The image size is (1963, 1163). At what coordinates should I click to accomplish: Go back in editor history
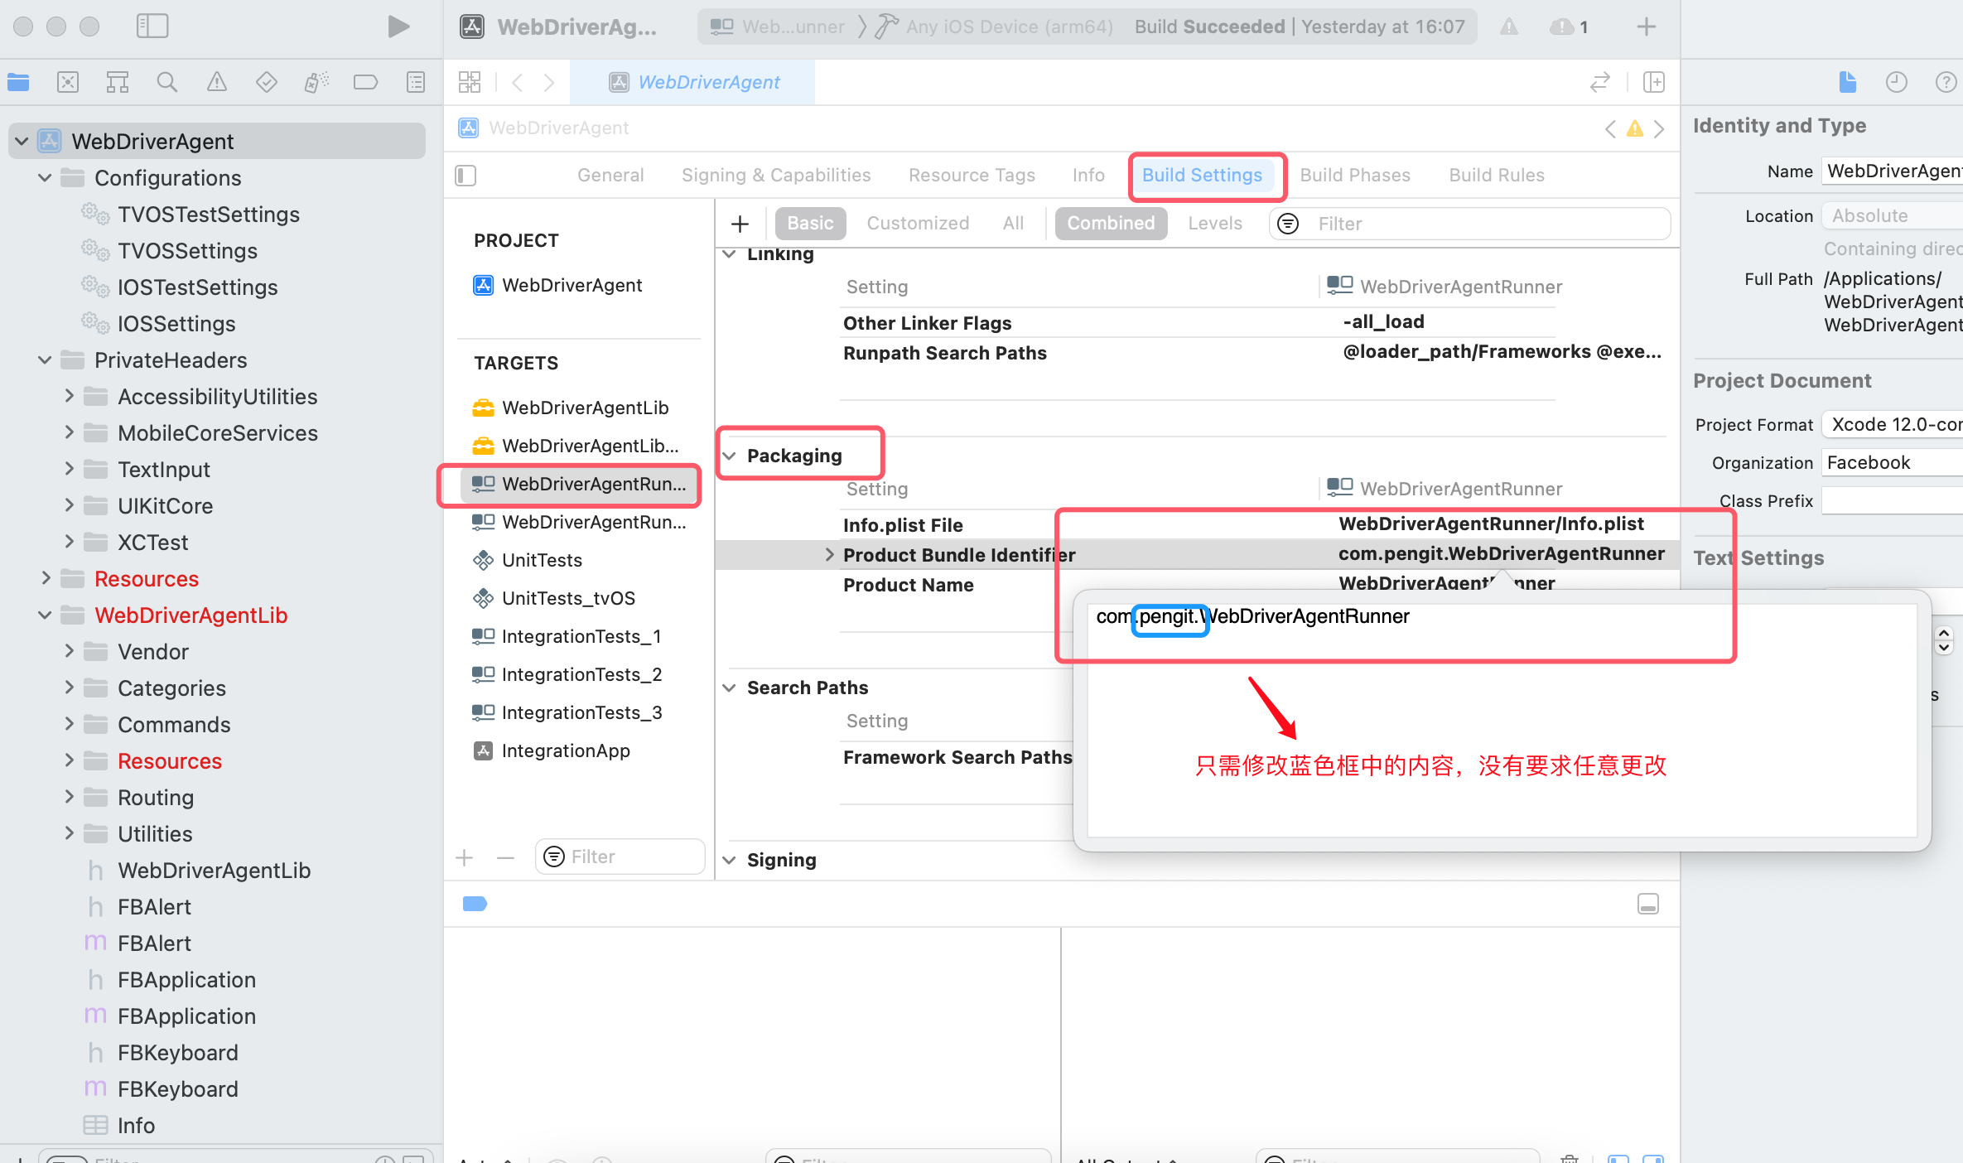pos(518,82)
